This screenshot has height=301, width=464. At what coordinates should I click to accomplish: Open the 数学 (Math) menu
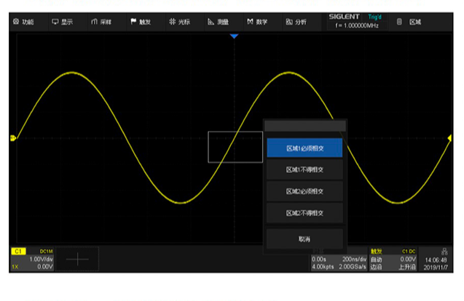258,22
